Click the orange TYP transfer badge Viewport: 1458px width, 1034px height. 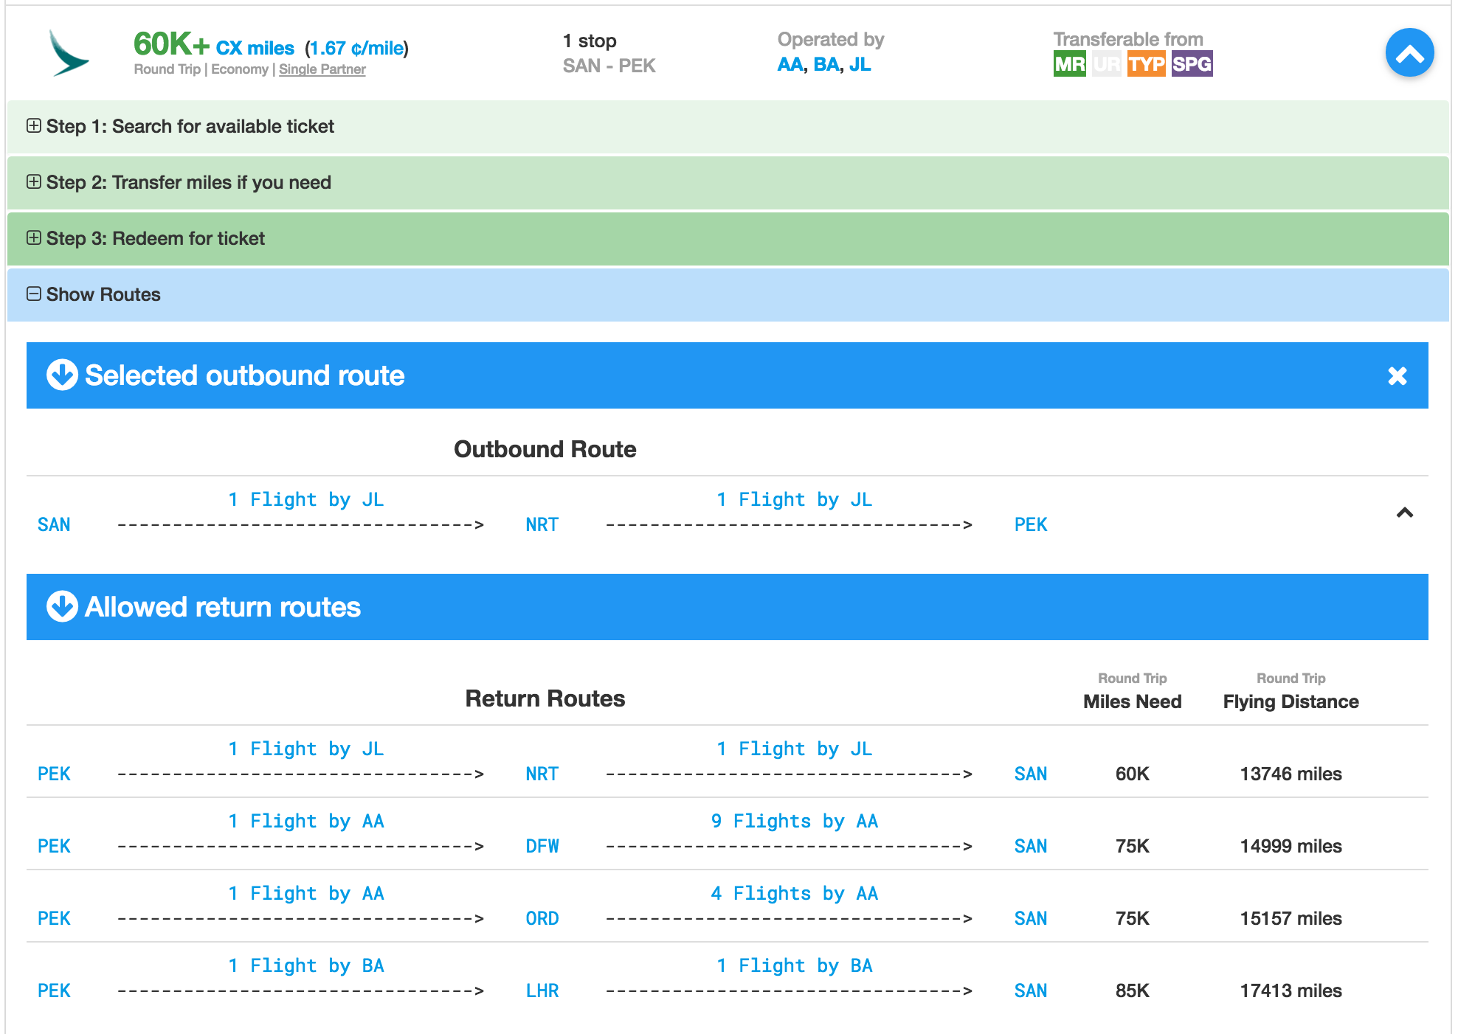coord(1146,64)
